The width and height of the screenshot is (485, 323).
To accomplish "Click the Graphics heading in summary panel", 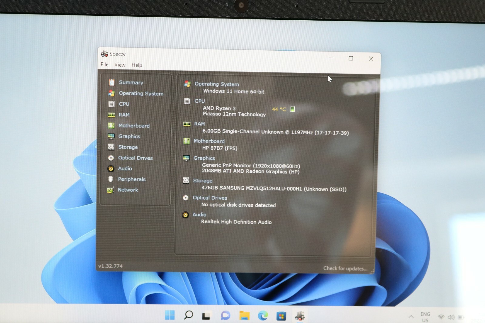I will coord(204,158).
